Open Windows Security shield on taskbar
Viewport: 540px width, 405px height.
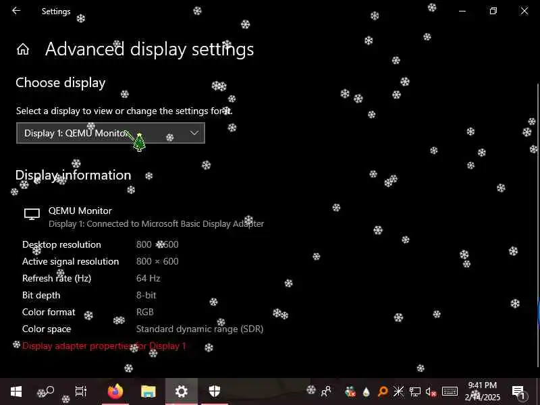tap(214, 391)
